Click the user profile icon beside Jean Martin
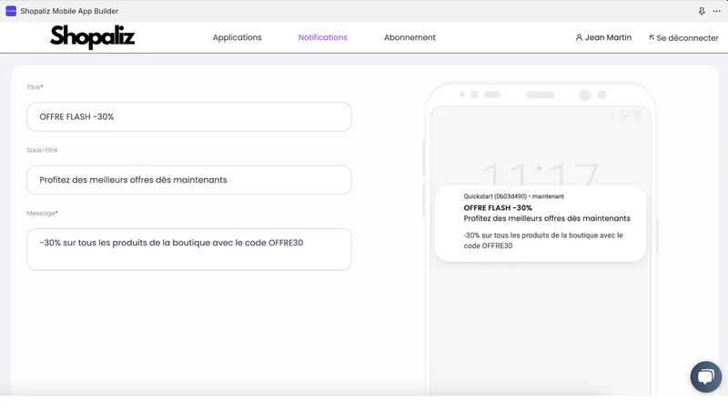728x409 pixels. (579, 37)
